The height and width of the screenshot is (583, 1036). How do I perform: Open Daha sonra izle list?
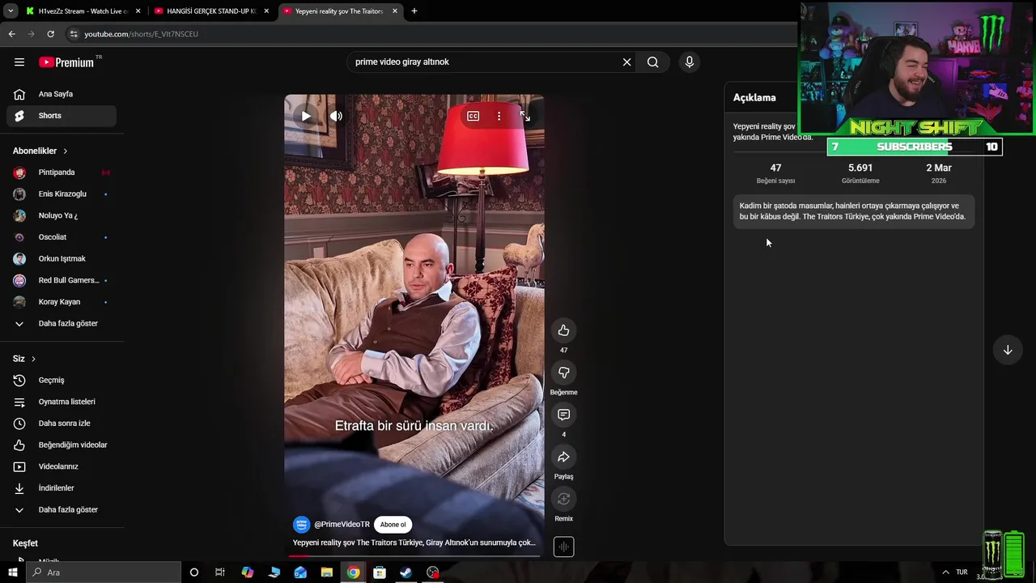tap(62, 423)
